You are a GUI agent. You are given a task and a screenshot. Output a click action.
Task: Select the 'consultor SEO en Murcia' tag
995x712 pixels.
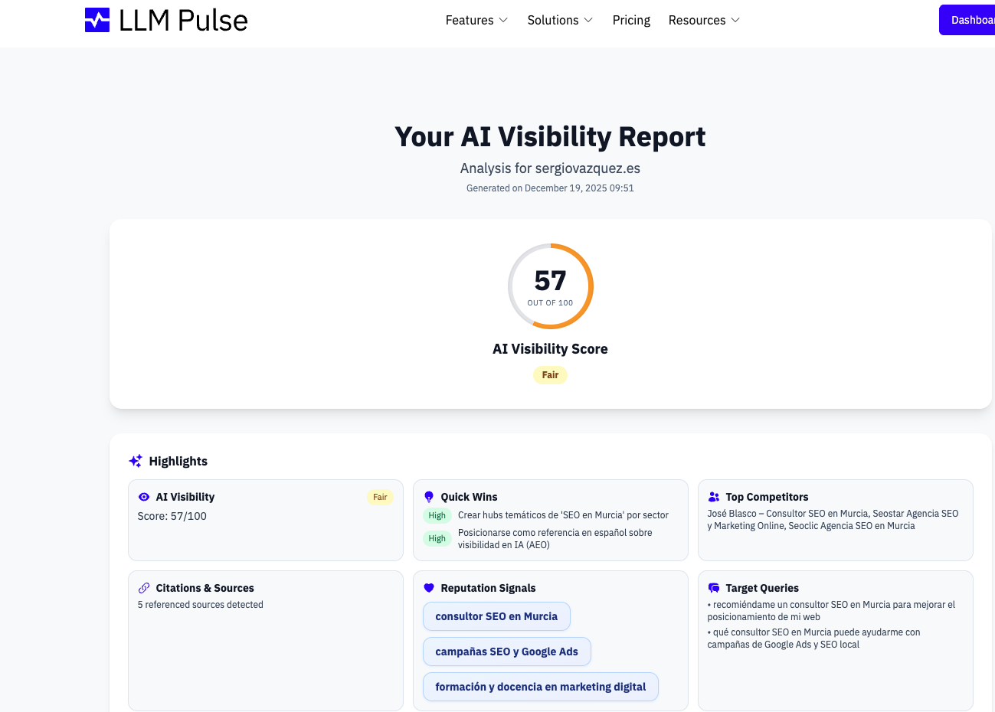coord(496,616)
